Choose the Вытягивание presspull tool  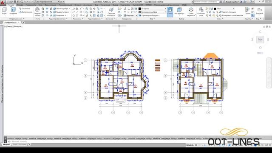[25, 12]
